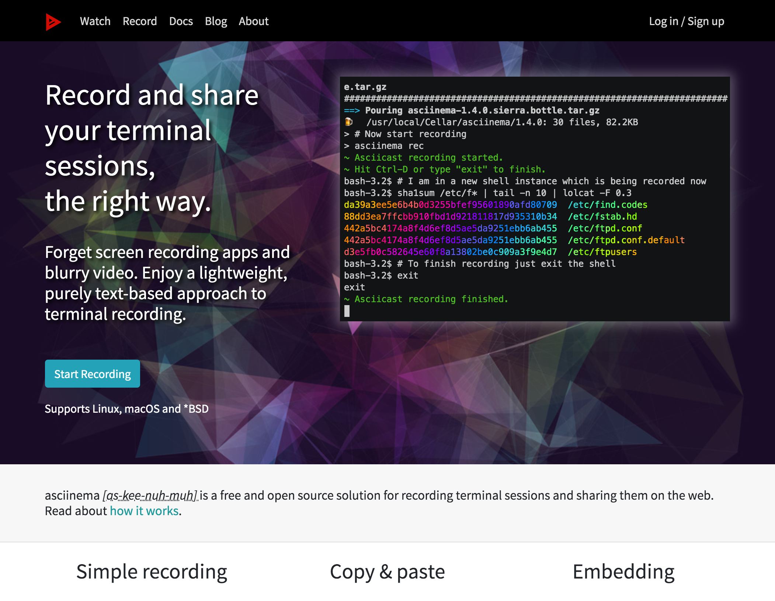
Task: Visit the Blog section
Action: 216,21
